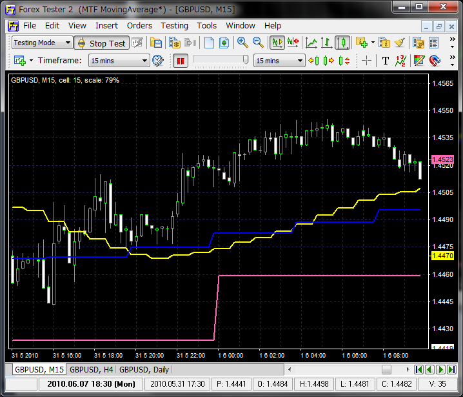463x397 pixels.
Task: Switch to the GBPUSD, H4 chart tab
Action: tap(91, 369)
